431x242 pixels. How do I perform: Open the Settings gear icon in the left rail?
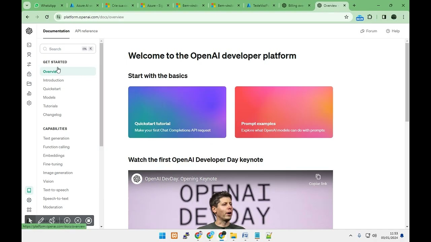point(29,103)
